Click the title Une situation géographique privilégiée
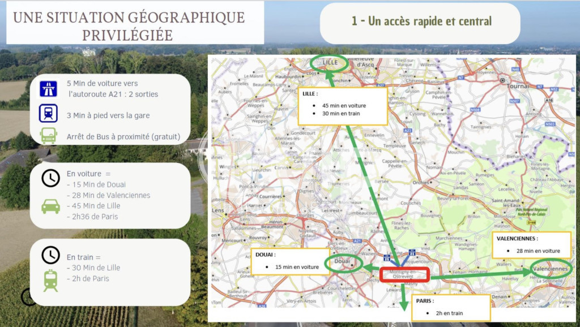This screenshot has width=580, height=327. [x=129, y=26]
